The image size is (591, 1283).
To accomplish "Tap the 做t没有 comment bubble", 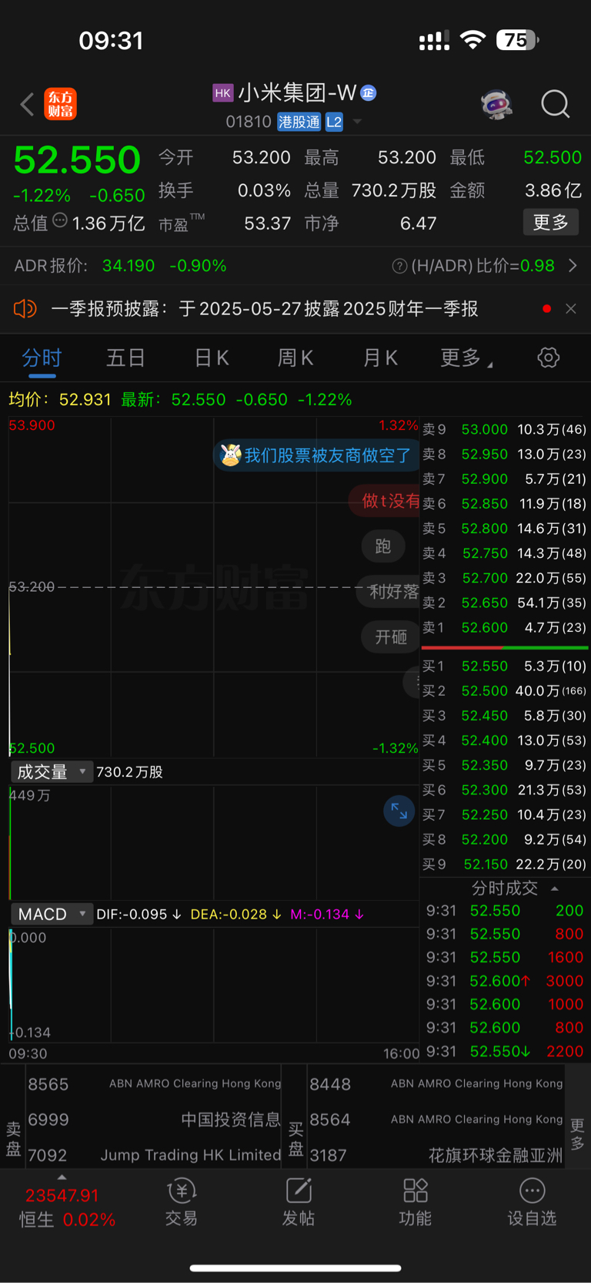I will pyautogui.click(x=385, y=501).
